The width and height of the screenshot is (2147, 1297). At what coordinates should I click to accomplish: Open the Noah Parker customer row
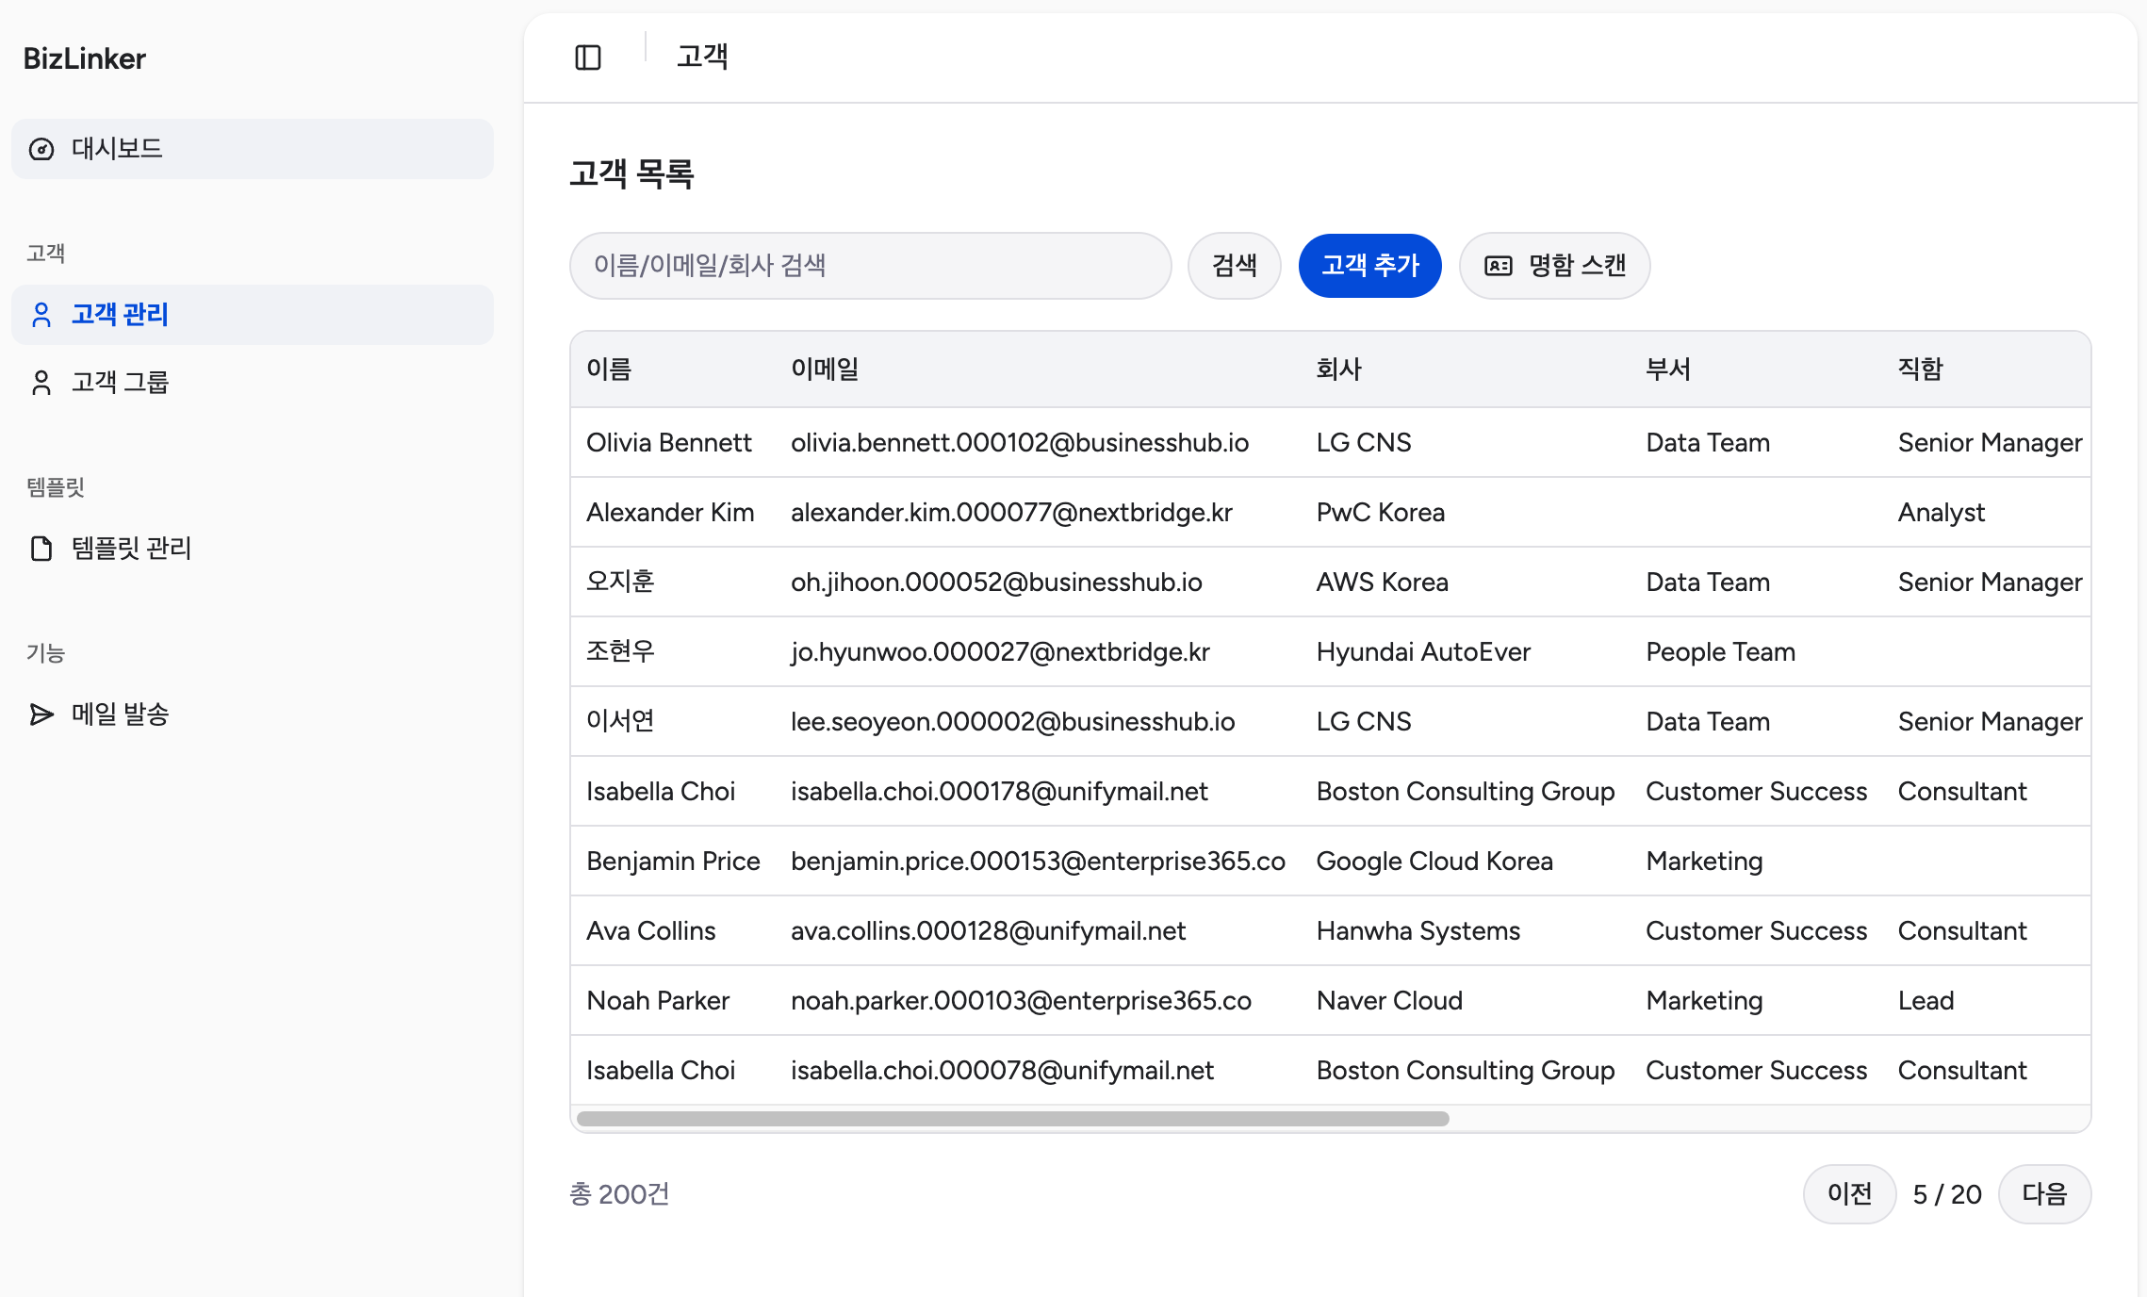tap(657, 1001)
